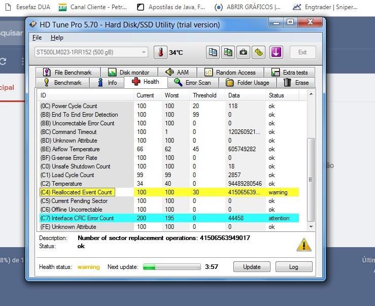Switch to the Info tab
375x306 pixels.
click(107, 83)
